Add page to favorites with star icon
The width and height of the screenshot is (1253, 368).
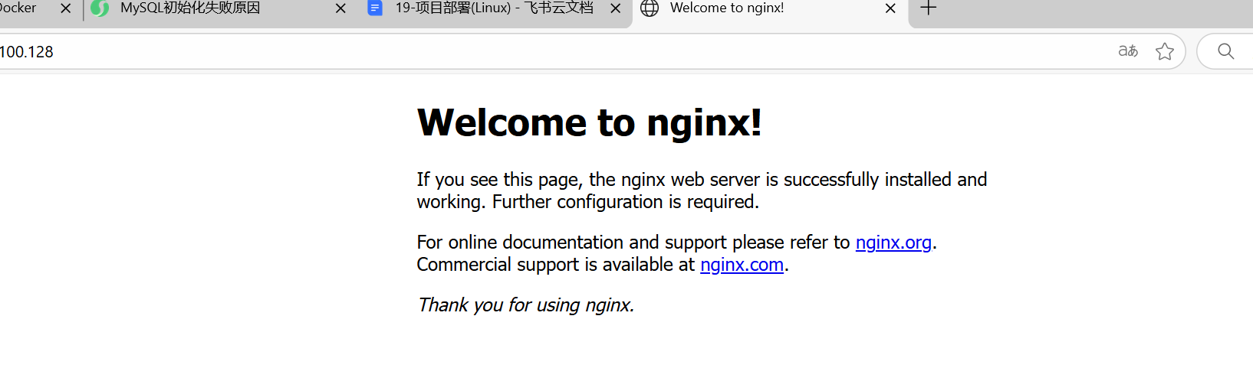(1165, 51)
